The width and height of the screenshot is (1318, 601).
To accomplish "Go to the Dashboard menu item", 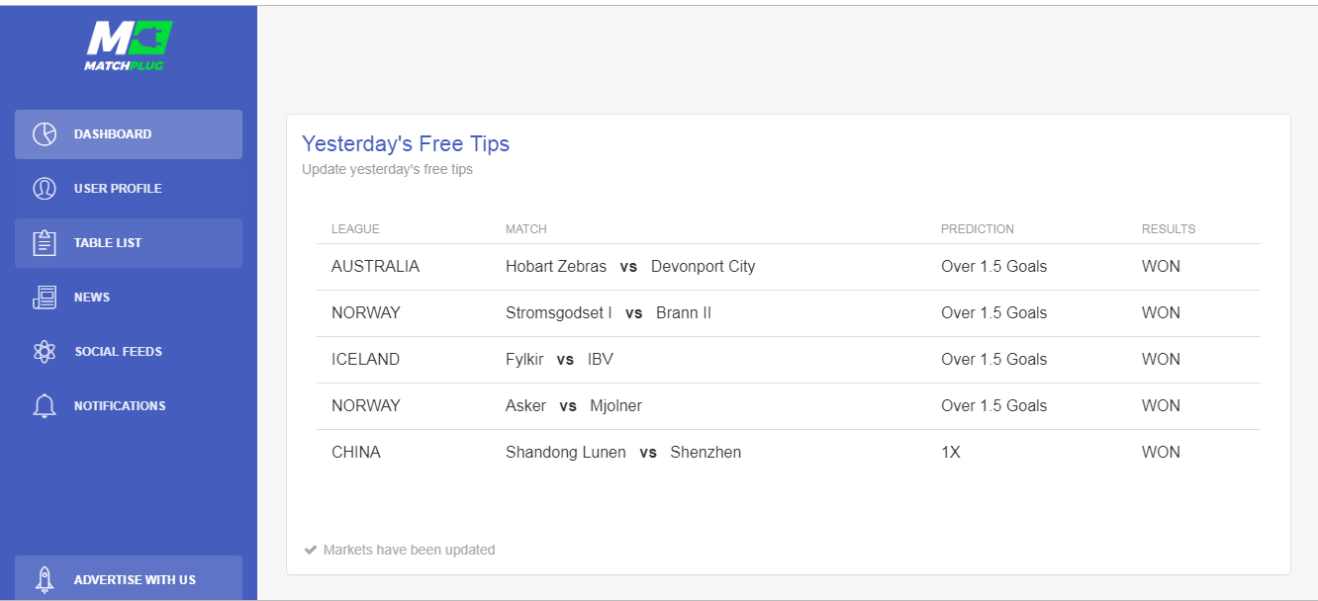I will point(129,134).
